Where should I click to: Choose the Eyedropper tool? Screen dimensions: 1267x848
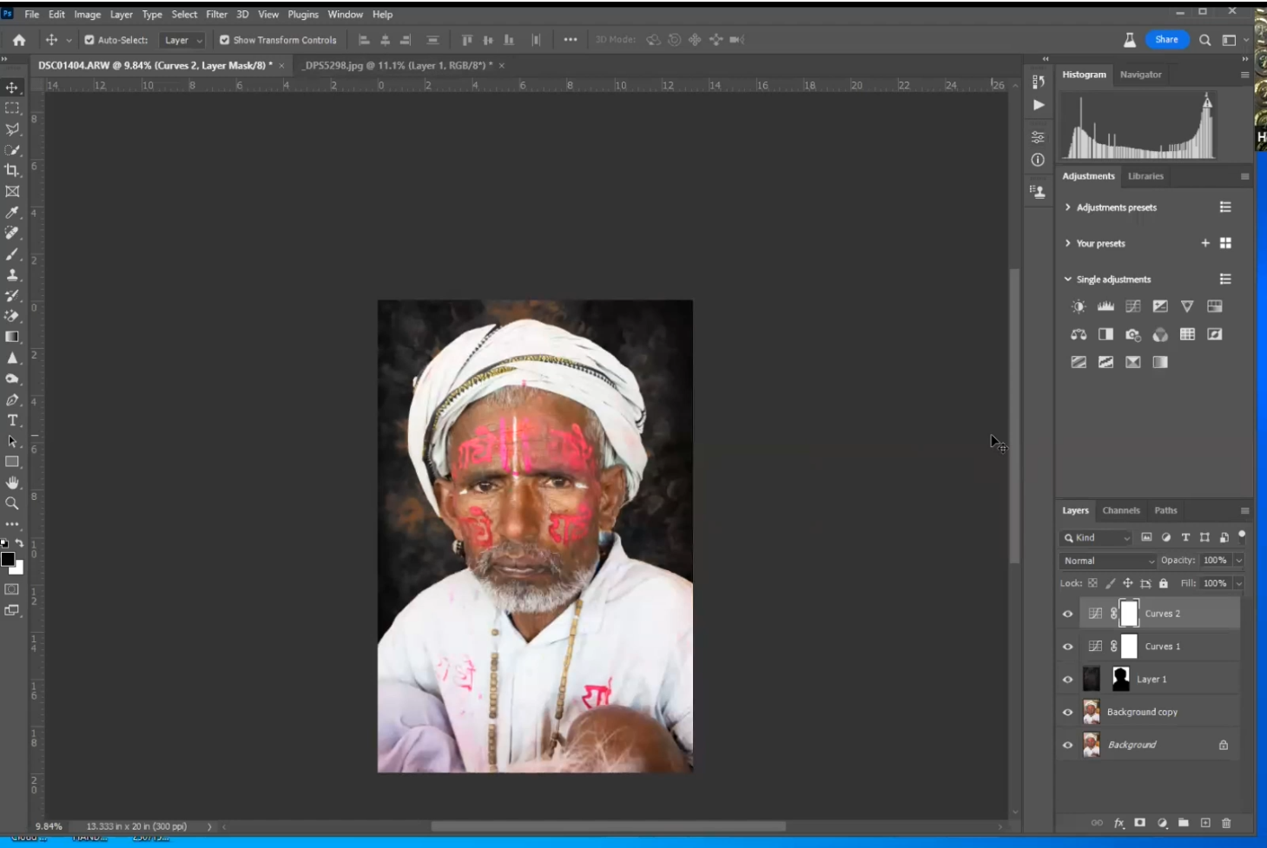pos(12,213)
